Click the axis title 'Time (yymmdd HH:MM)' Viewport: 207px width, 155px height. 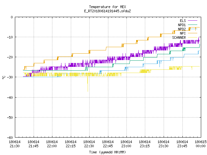click(107, 152)
